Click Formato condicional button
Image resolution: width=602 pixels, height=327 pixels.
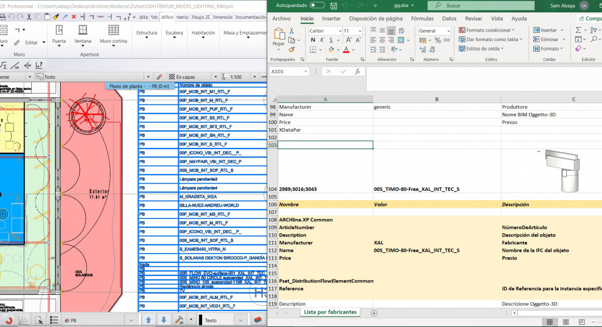(488, 31)
